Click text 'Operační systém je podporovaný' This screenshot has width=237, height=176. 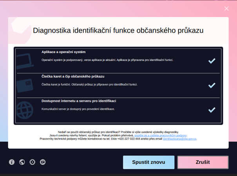[62, 60]
